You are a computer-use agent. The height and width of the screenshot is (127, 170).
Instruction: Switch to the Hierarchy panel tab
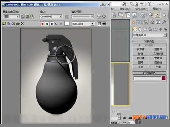click(146, 22)
